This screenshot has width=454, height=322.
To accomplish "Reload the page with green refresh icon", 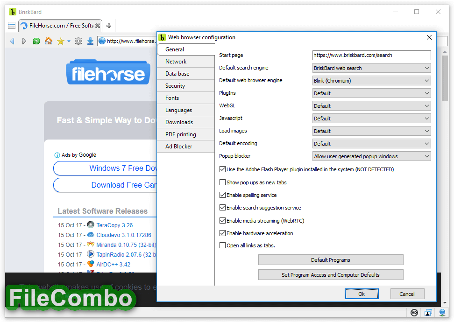I will pyautogui.click(x=36, y=41).
